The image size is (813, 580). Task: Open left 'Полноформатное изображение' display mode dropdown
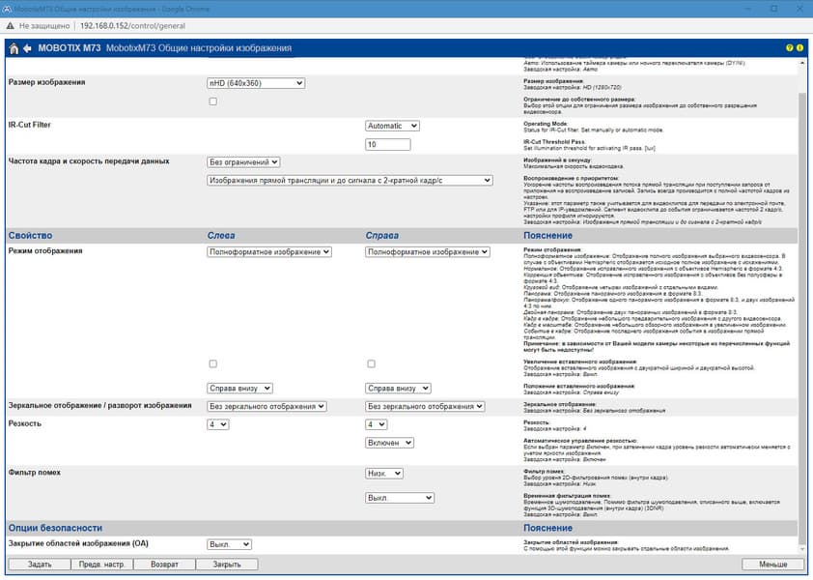tap(269, 252)
